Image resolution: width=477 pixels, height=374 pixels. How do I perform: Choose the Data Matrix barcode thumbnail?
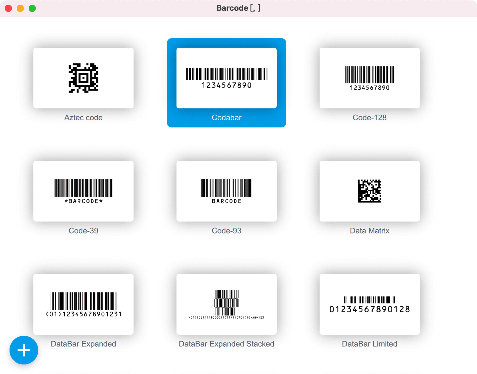[370, 191]
